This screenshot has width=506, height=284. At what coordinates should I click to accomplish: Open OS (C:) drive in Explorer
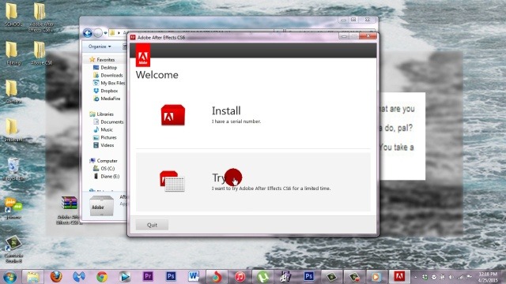click(108, 168)
